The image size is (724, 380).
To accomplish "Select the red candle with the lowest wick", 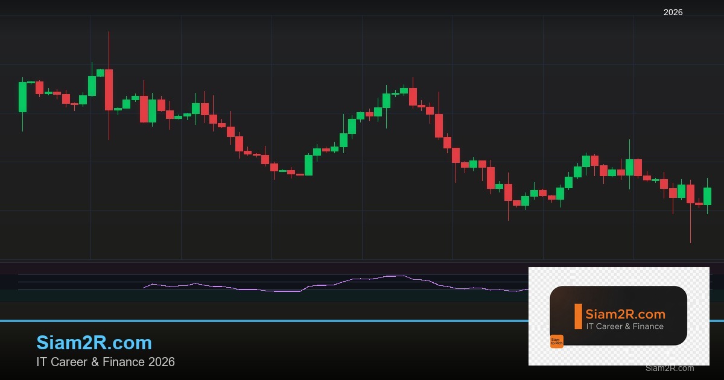I will [690, 194].
